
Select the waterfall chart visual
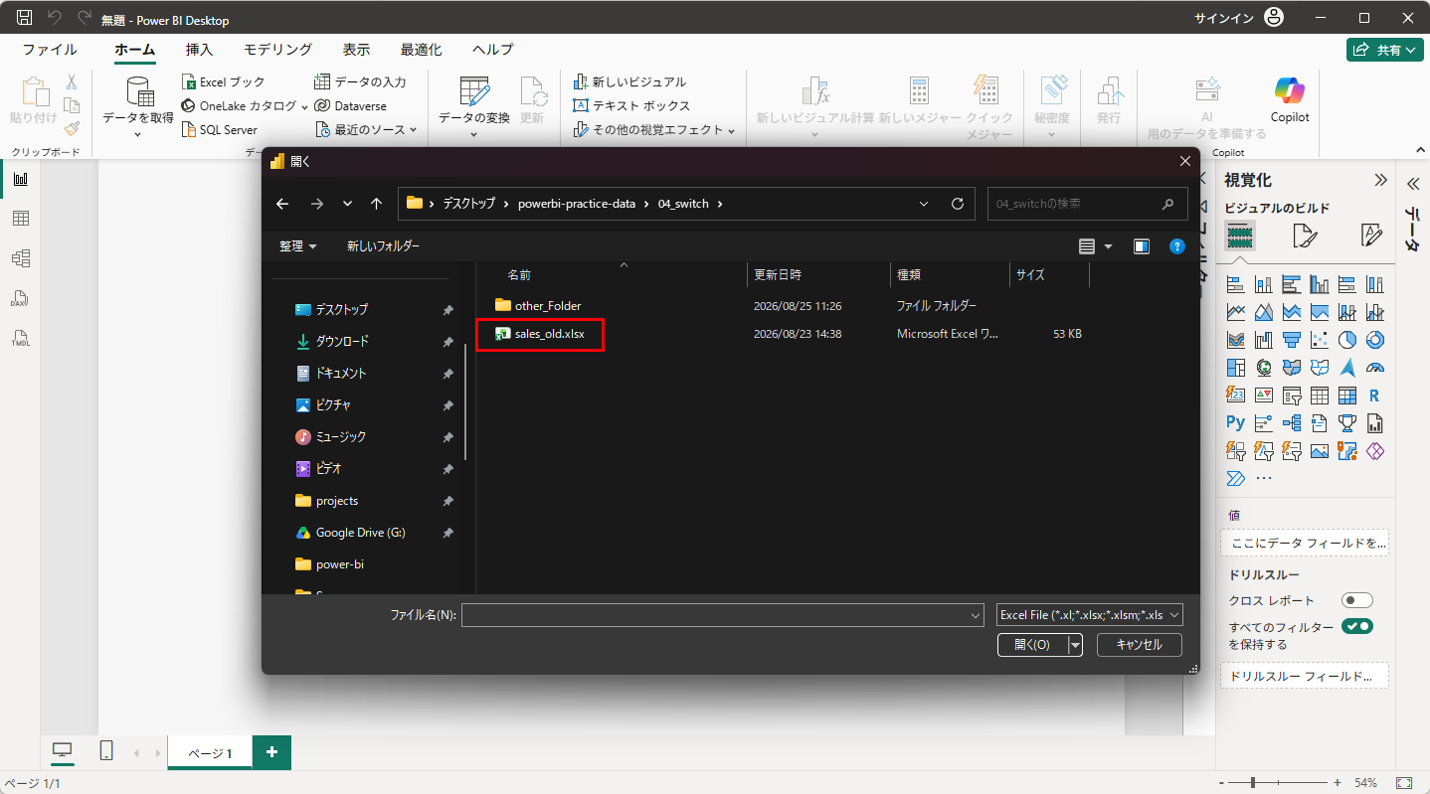click(1264, 340)
